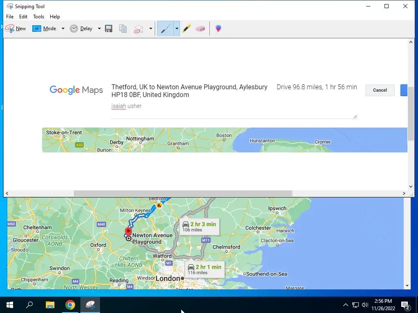
Task: Click the Milton Keynes map label
Action: (x=135, y=210)
